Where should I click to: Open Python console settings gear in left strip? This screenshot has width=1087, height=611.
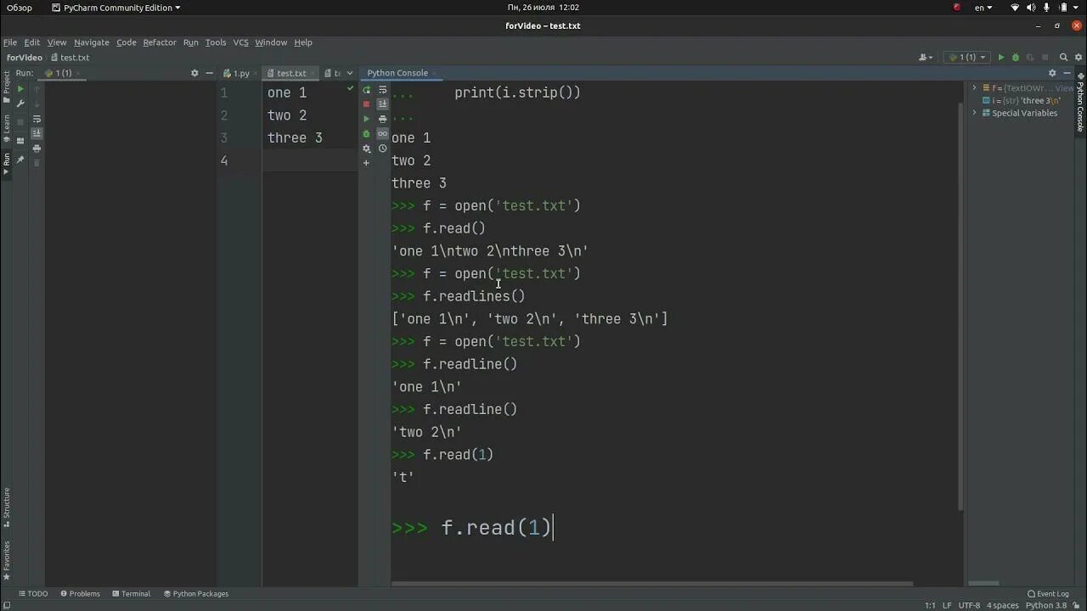click(367, 149)
